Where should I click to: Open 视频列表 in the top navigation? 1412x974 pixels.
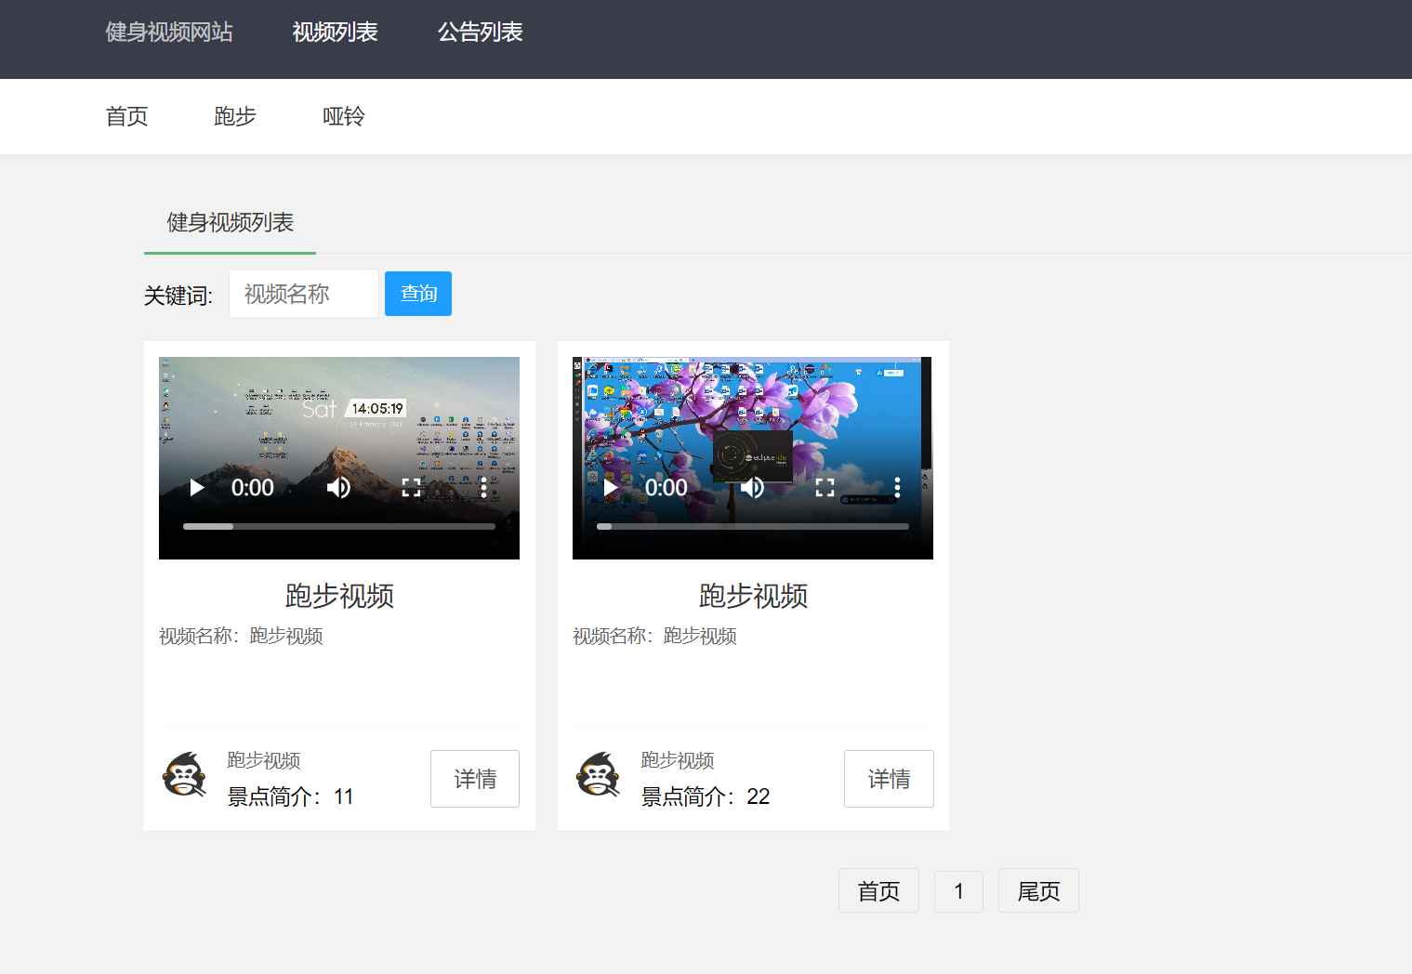[335, 33]
